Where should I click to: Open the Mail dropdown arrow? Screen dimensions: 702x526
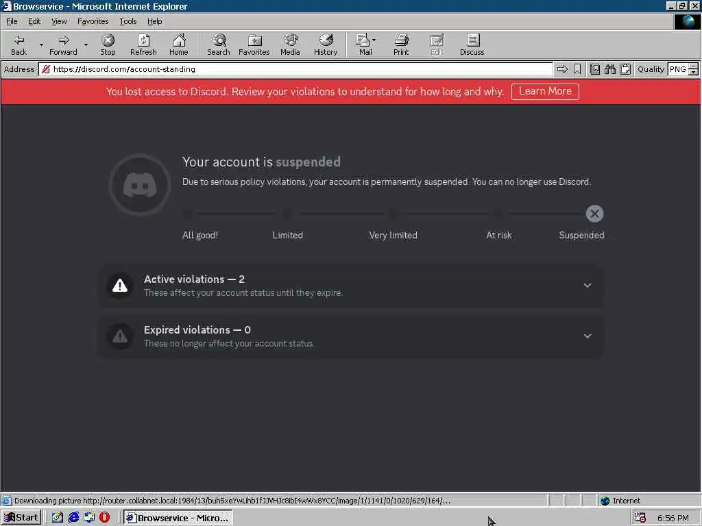[x=374, y=40]
